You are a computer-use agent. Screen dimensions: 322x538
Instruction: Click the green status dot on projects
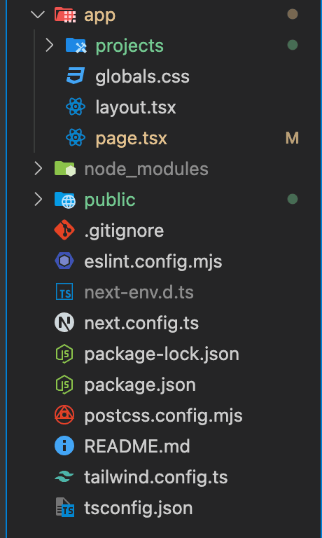pos(293,45)
